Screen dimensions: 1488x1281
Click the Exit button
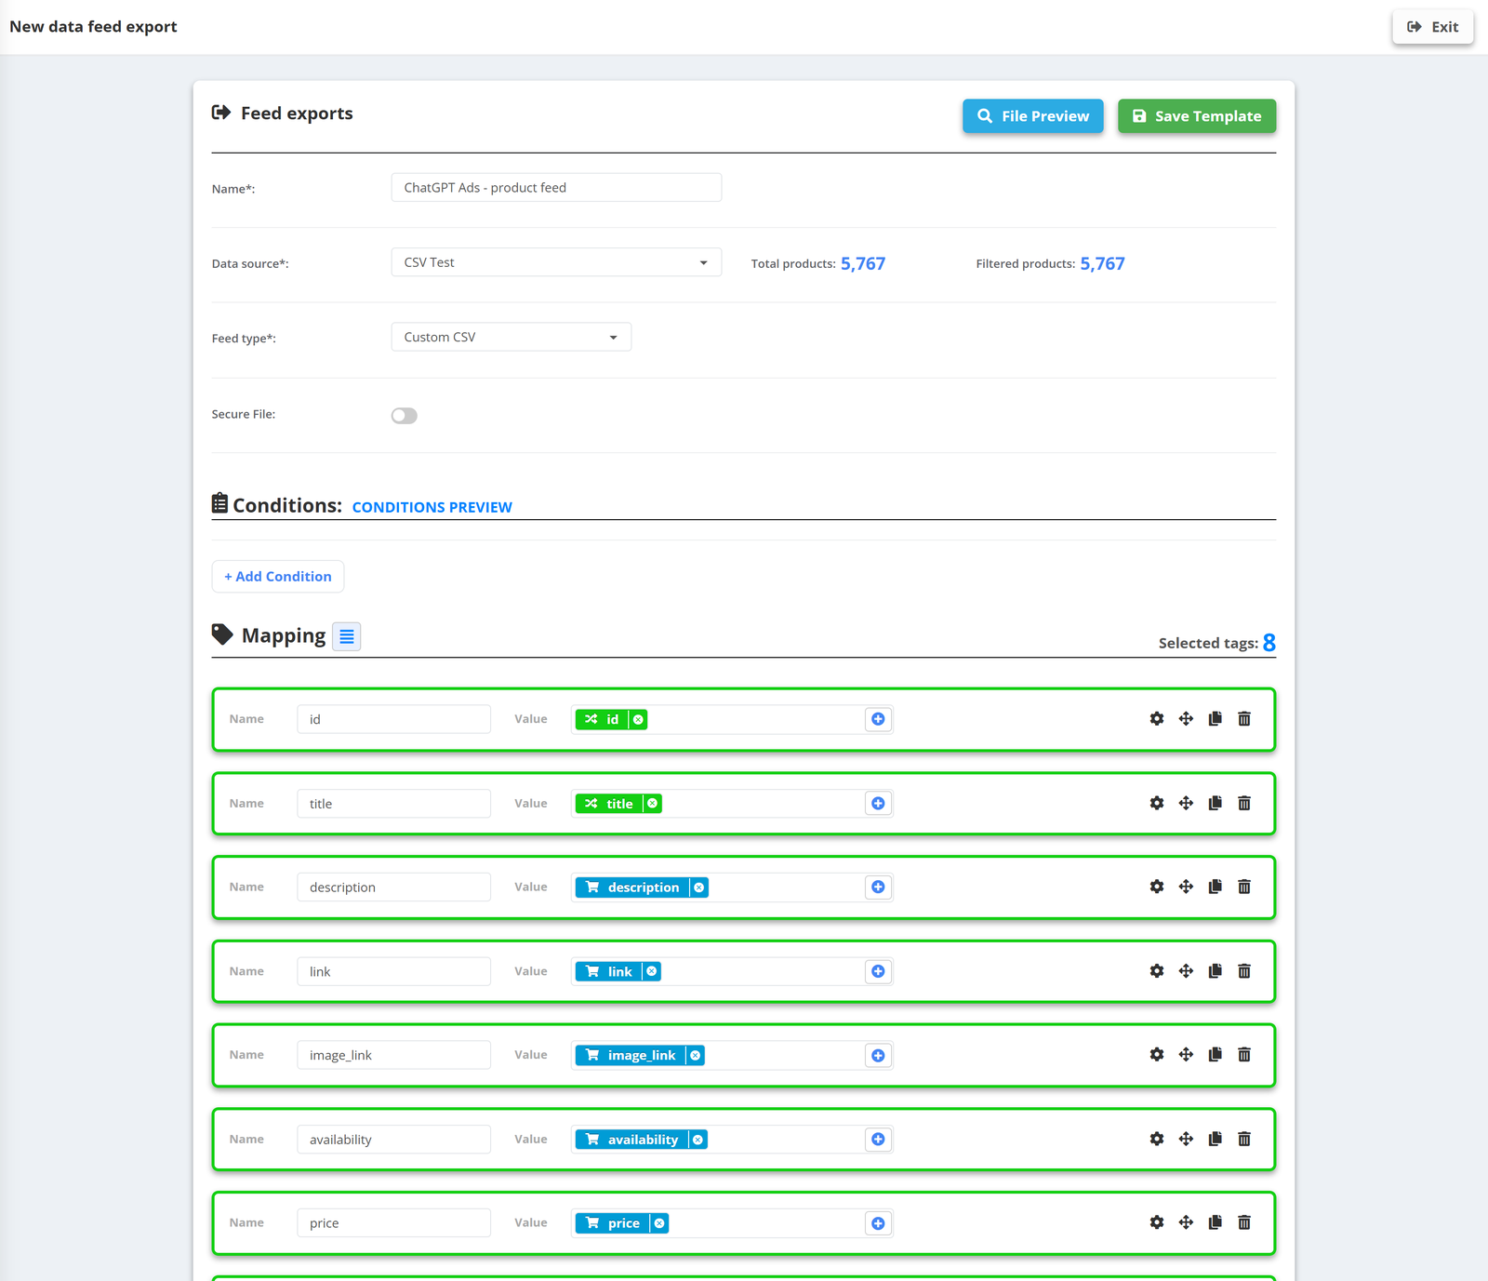tap(1433, 27)
